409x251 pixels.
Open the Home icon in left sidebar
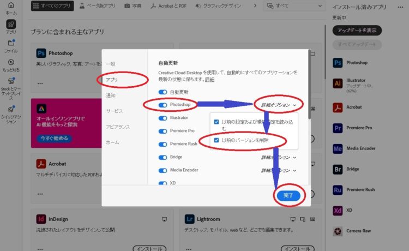[x=11, y=5]
